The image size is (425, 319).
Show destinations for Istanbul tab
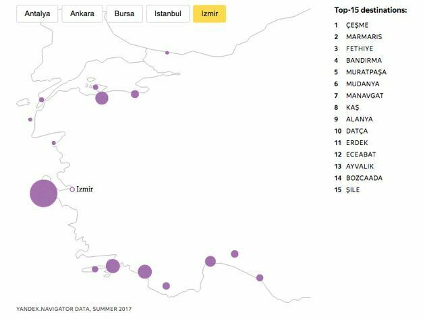(x=167, y=13)
